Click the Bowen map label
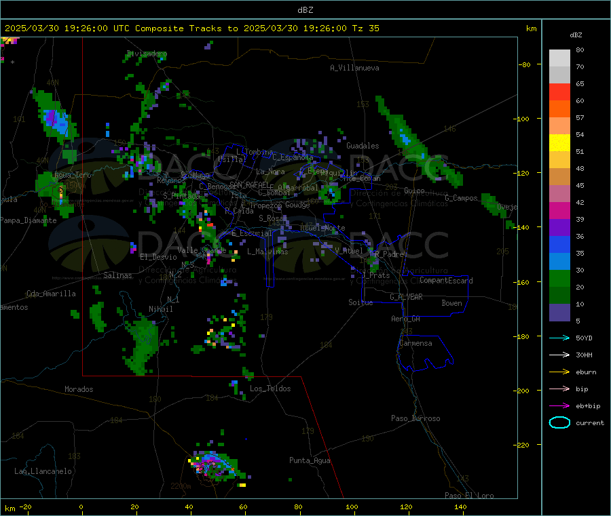Screen dimensions: 611x516 (x=451, y=303)
